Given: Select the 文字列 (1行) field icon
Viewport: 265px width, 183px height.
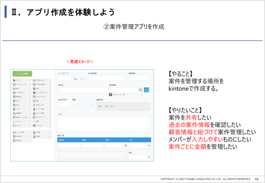Looking at the screenshot, I should [x=34, y=80].
